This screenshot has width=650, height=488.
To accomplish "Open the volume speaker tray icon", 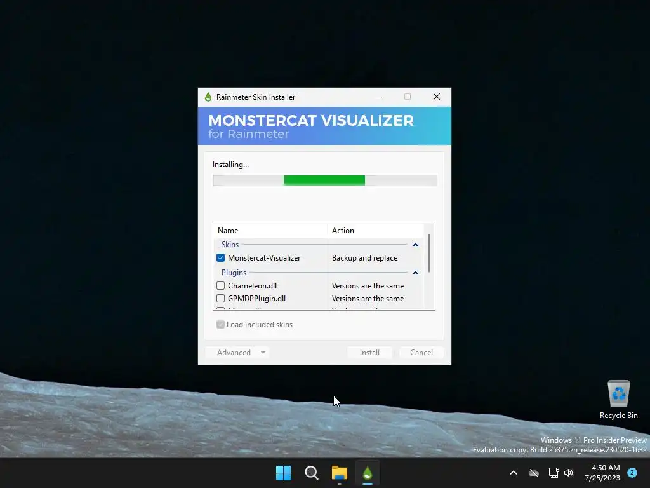I will coord(569,473).
